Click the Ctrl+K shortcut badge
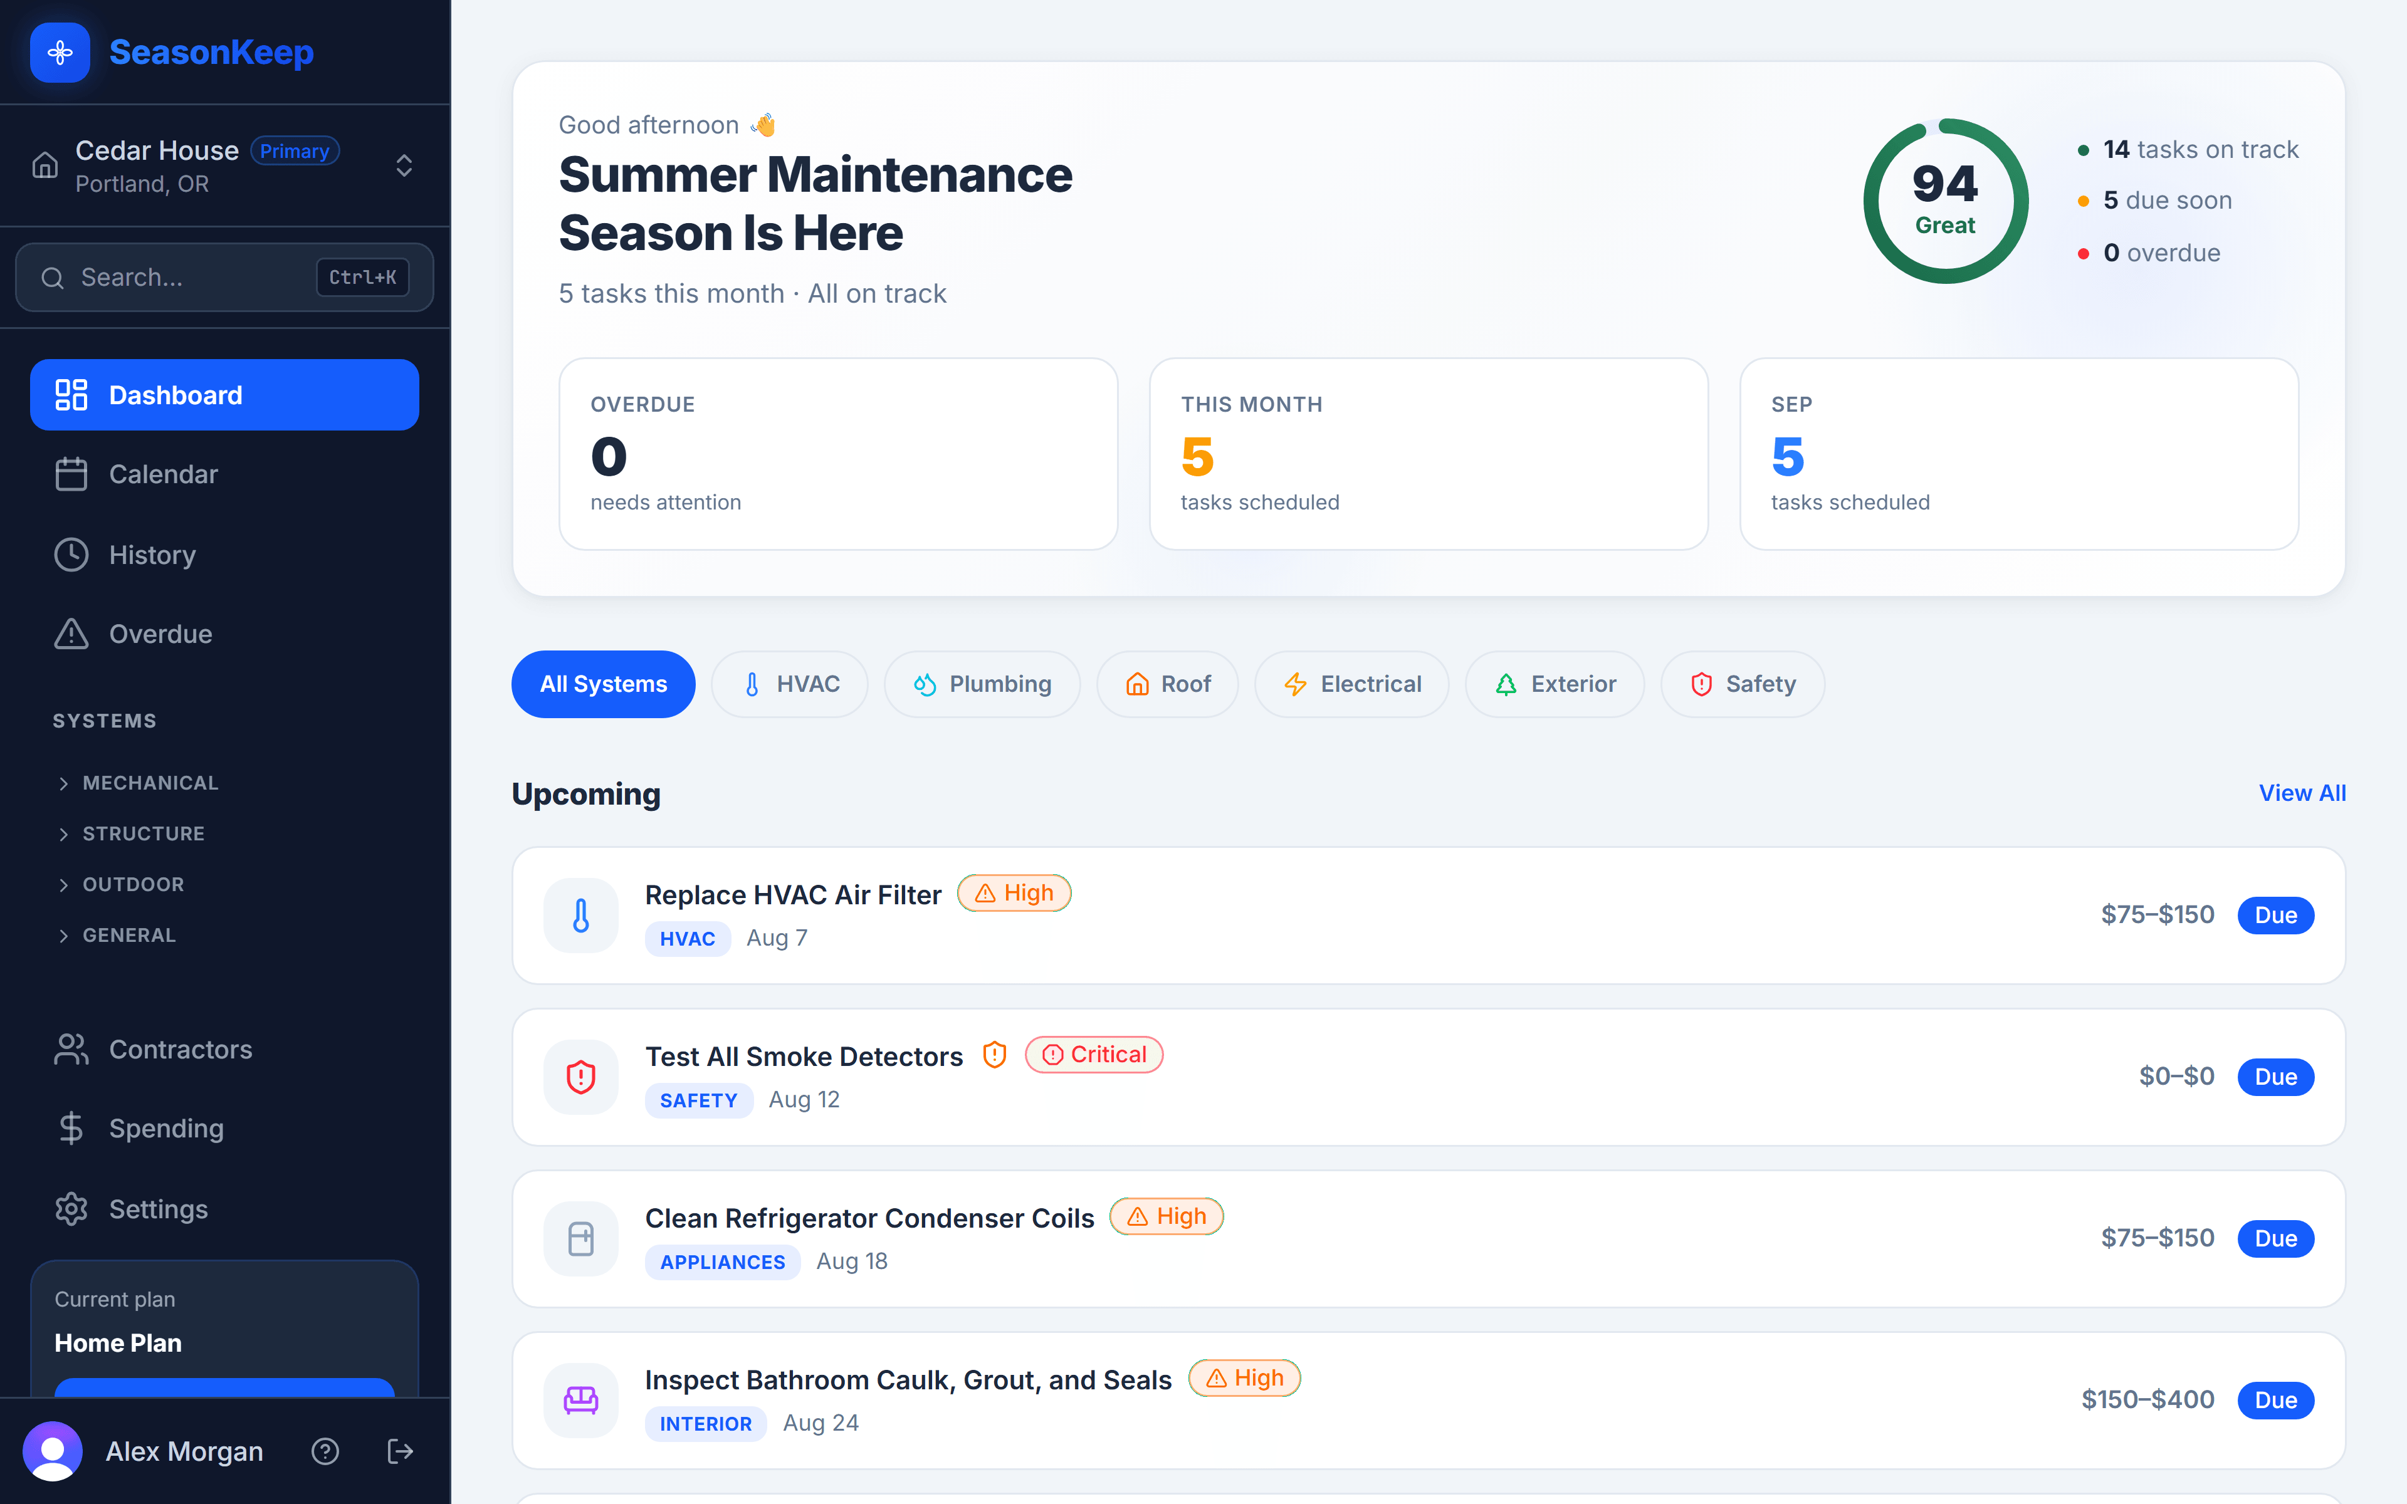 pos(362,278)
